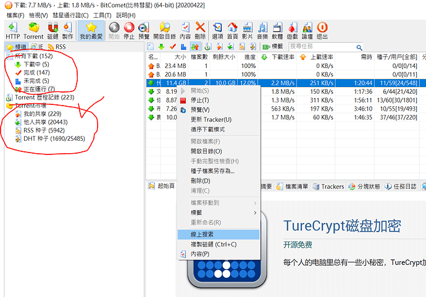Switch to the 頻道 sidebar tab

click(17, 47)
